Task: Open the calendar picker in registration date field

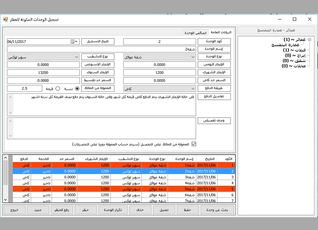Action: click(x=72, y=41)
